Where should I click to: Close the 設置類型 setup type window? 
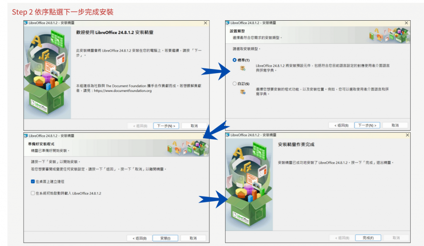click(407, 23)
